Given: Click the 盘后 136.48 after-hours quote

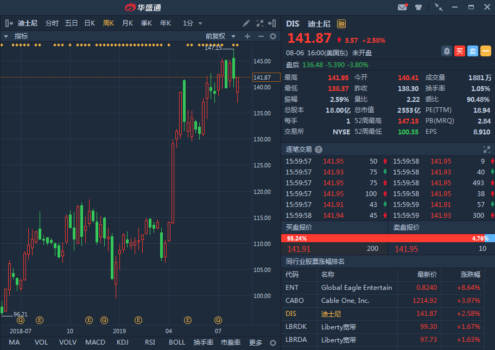Looking at the screenshot, I should (327, 65).
